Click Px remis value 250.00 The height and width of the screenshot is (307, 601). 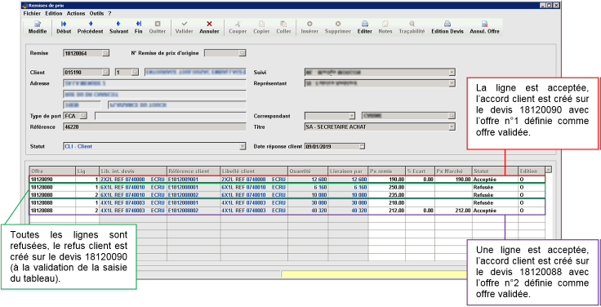click(x=397, y=188)
